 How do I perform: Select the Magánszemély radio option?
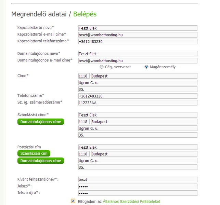click(x=146, y=67)
